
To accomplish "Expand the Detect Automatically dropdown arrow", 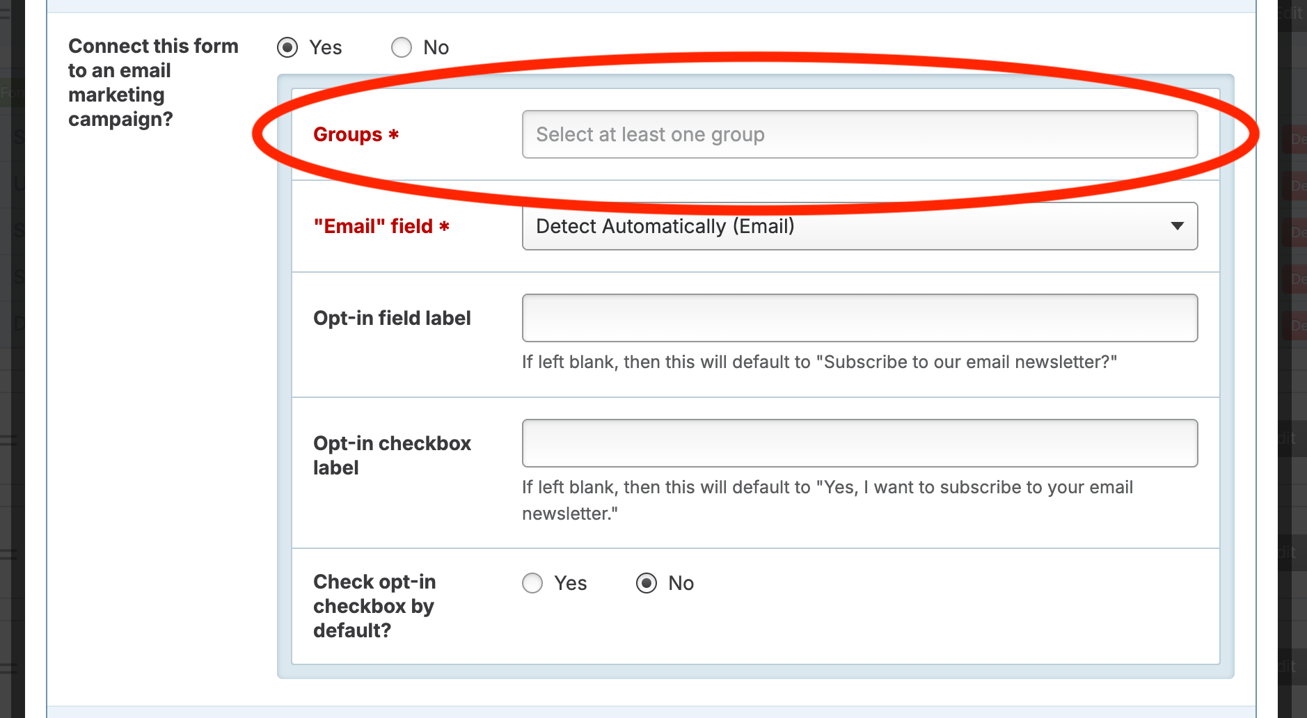I will pos(1178,226).
